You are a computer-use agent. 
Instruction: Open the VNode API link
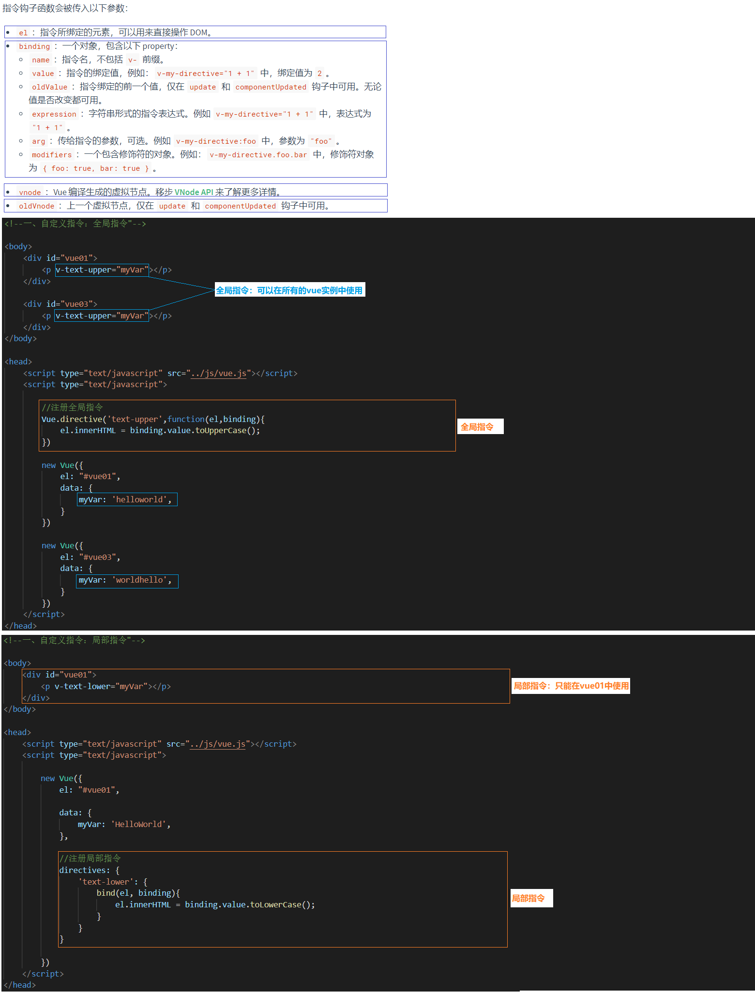tap(194, 192)
